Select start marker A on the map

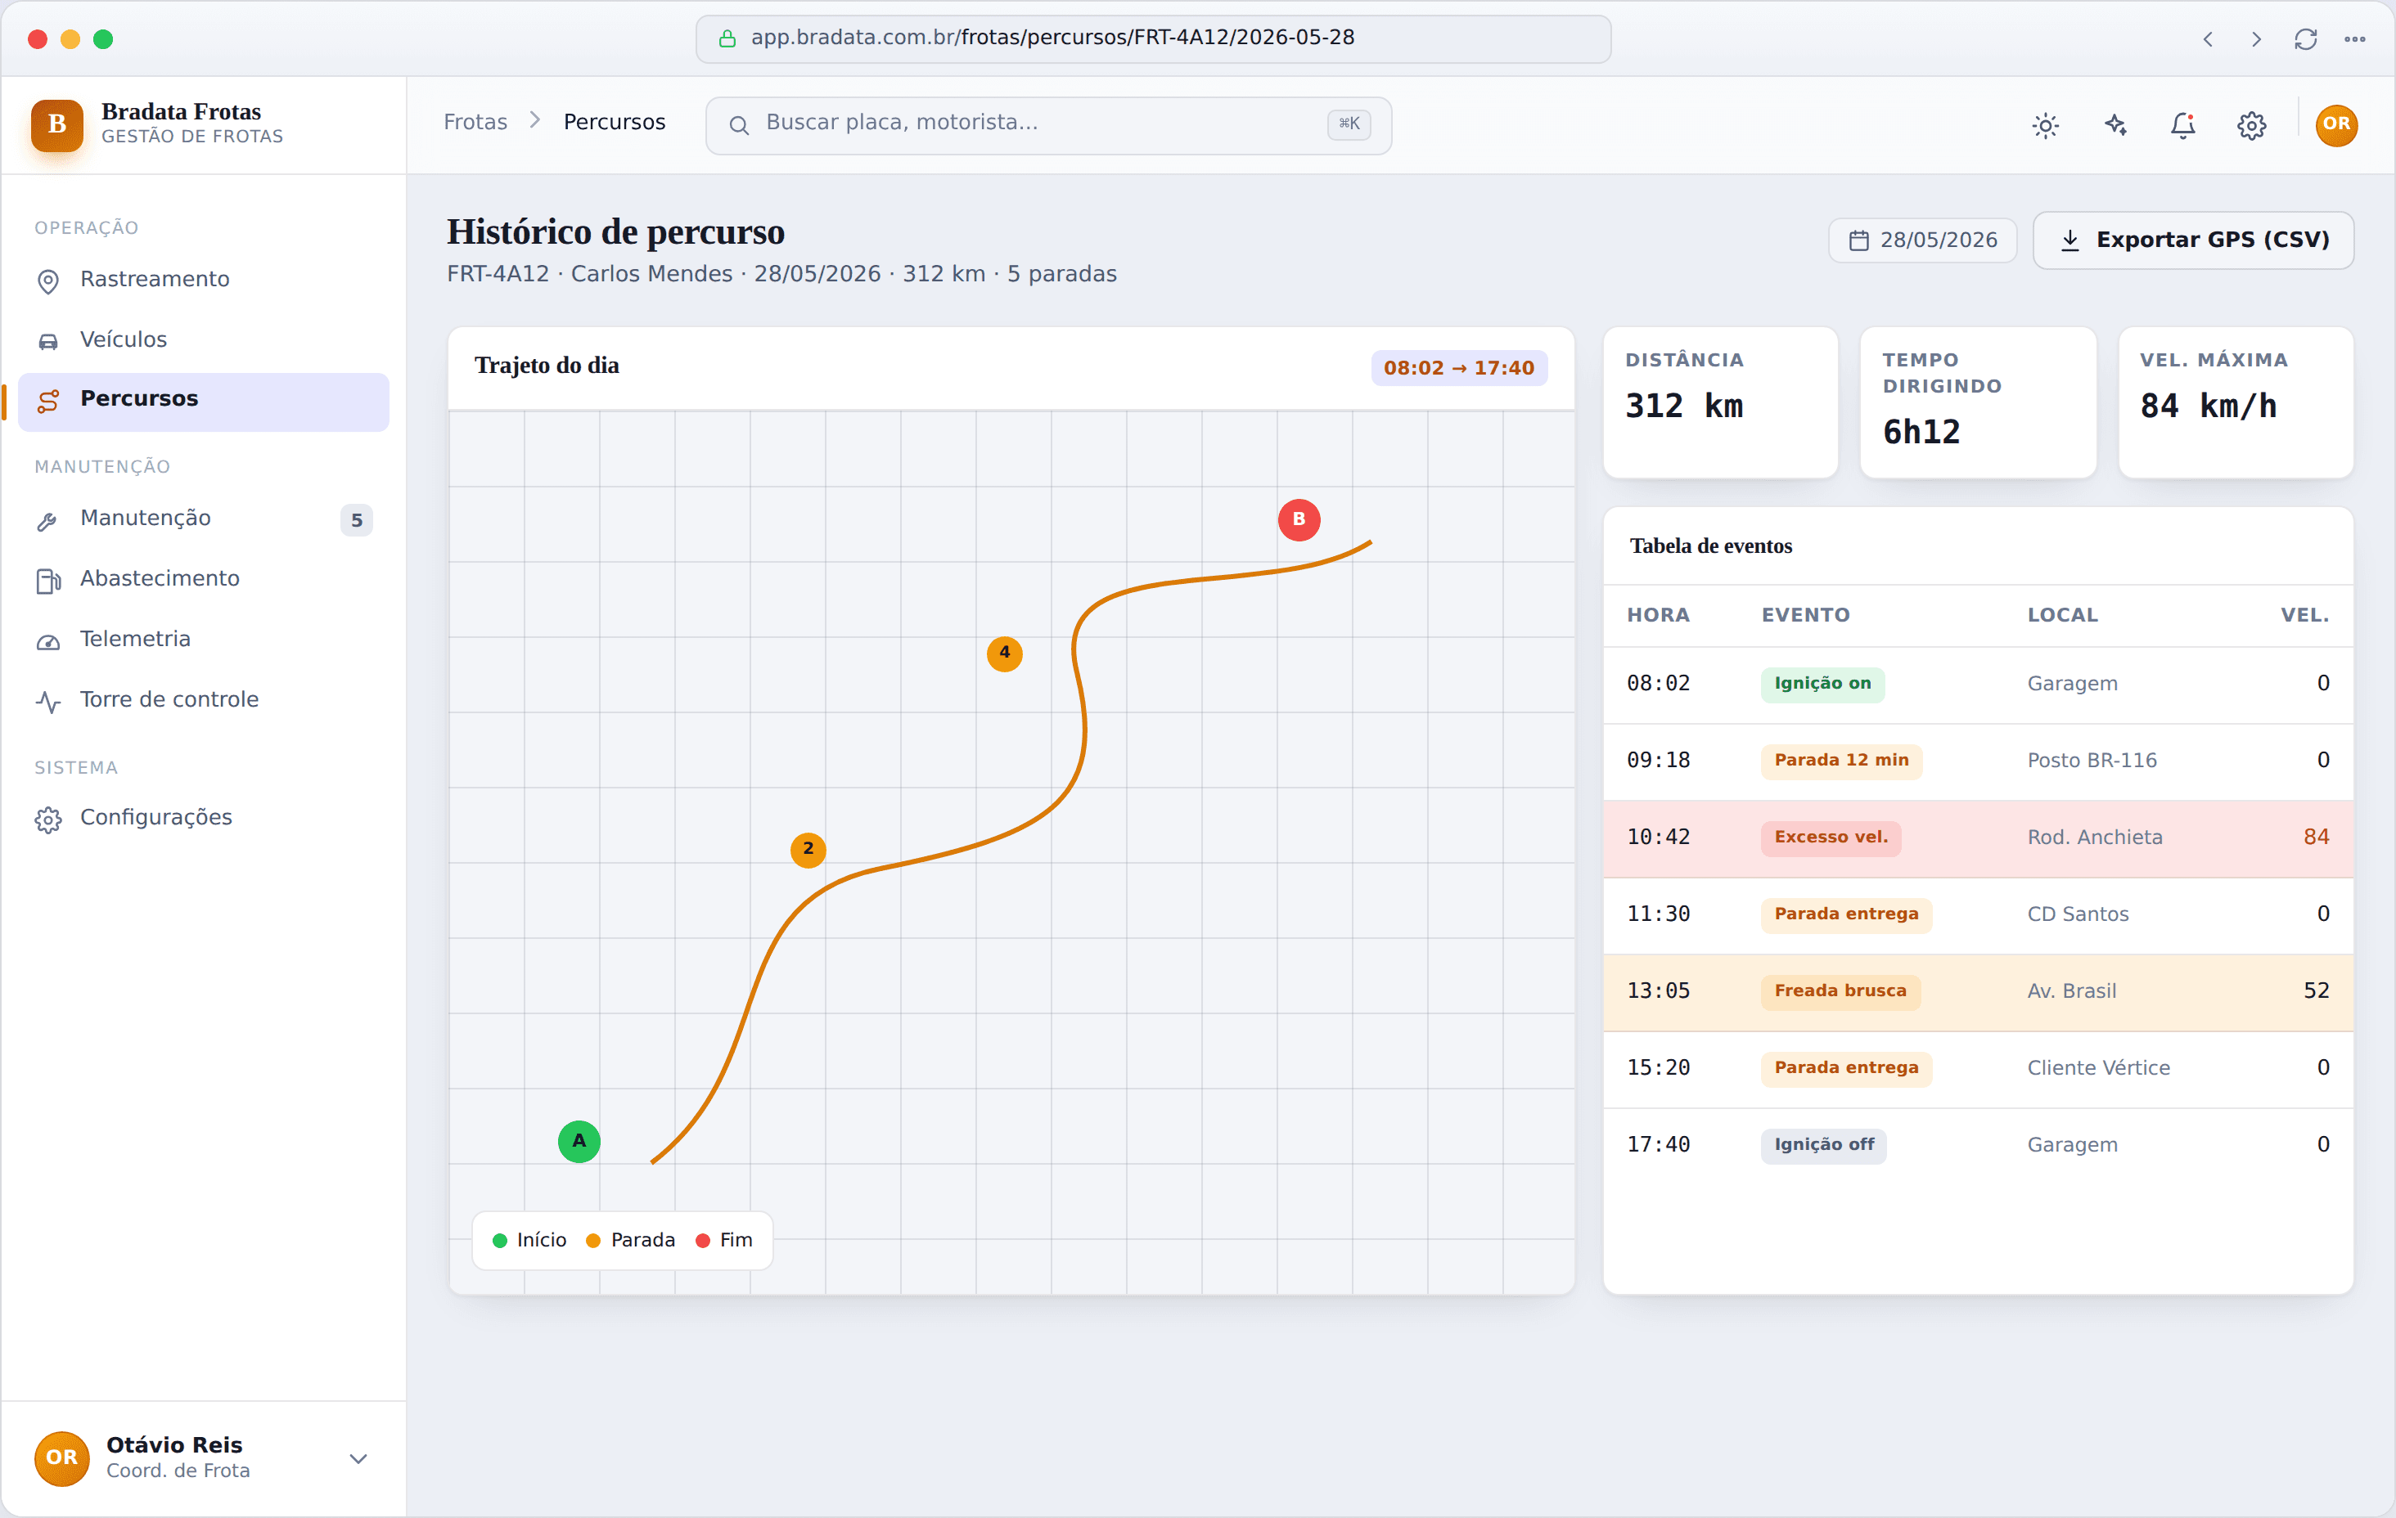(579, 1141)
